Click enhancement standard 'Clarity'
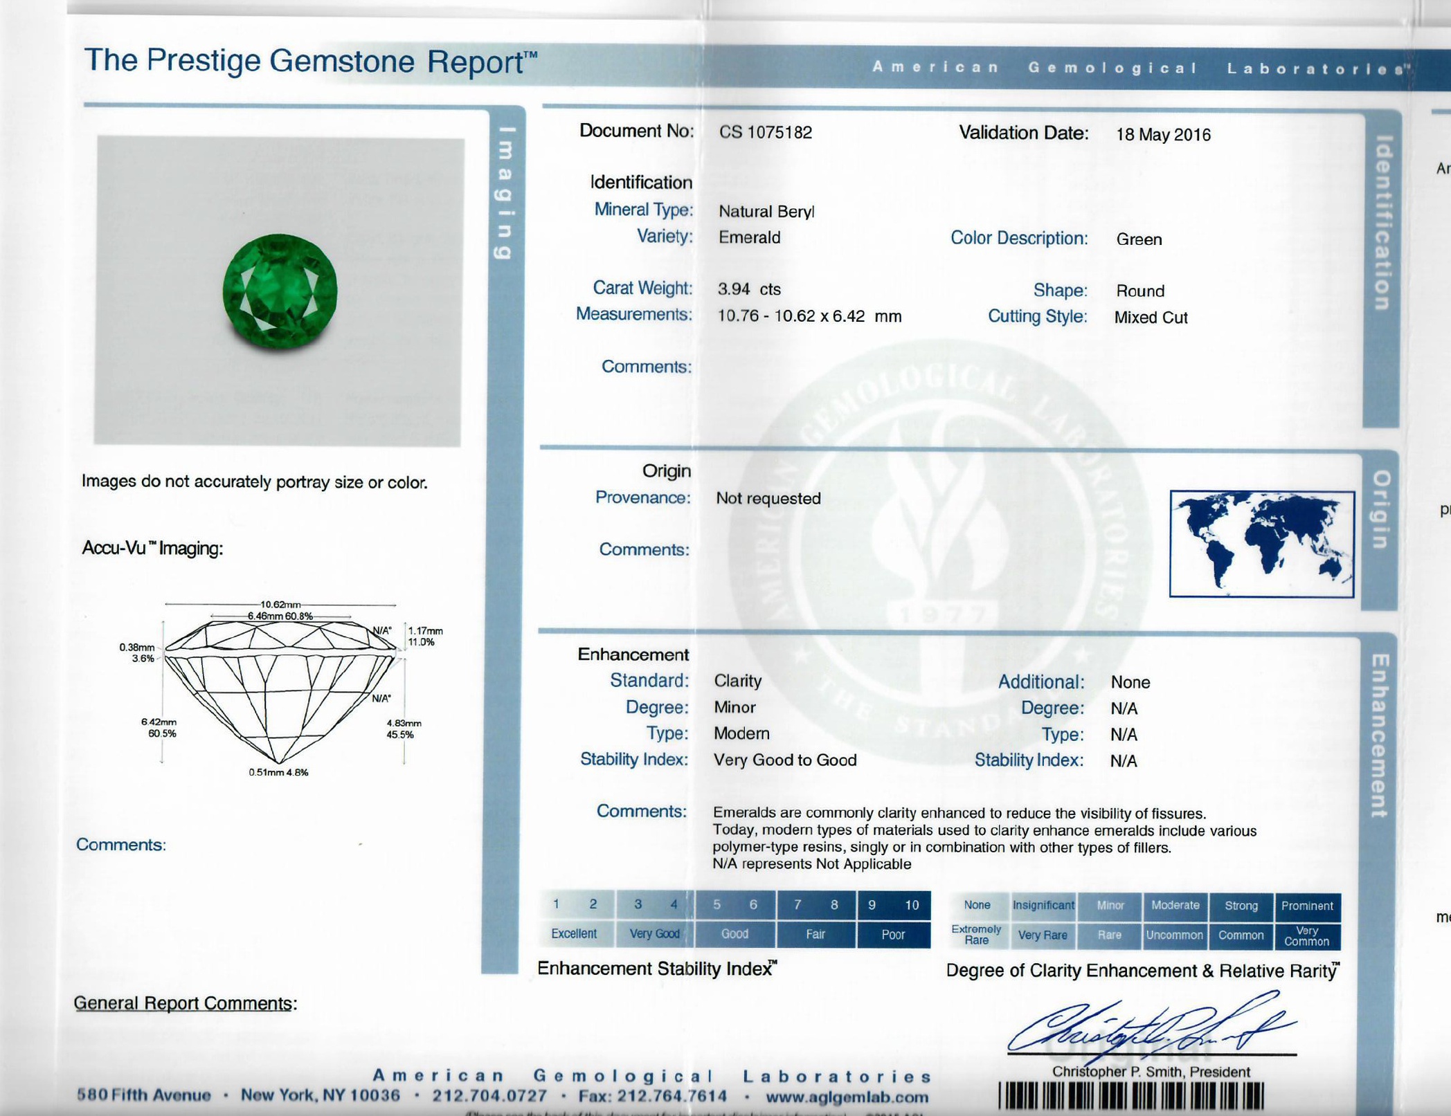The height and width of the screenshot is (1116, 1451). pos(737,681)
